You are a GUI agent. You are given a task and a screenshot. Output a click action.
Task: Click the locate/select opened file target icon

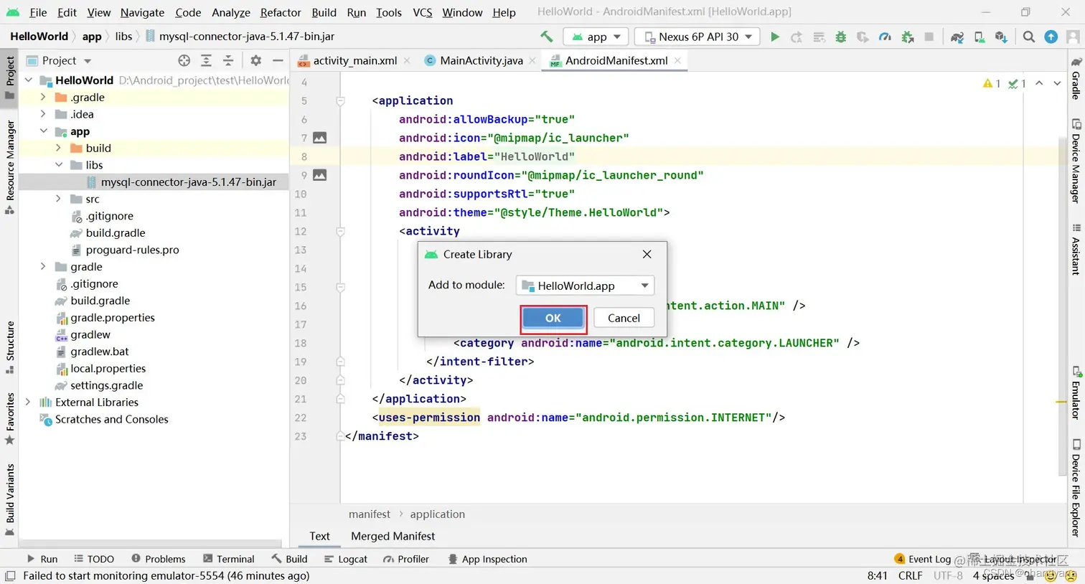(184, 61)
